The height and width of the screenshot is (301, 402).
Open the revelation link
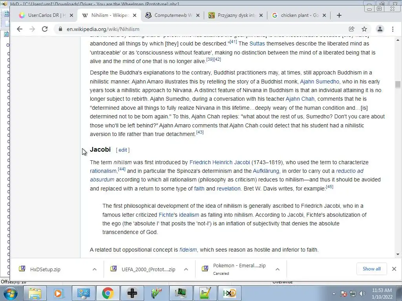pos(228,189)
